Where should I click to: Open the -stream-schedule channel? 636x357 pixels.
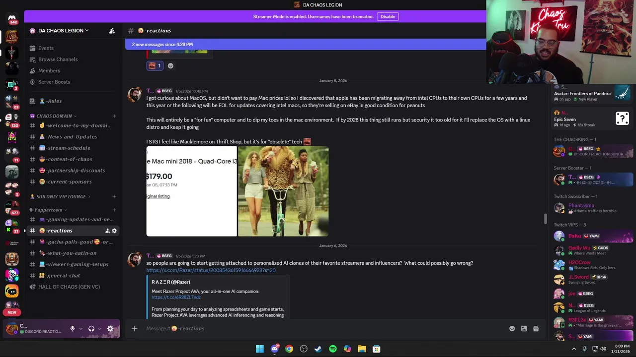coord(73,148)
